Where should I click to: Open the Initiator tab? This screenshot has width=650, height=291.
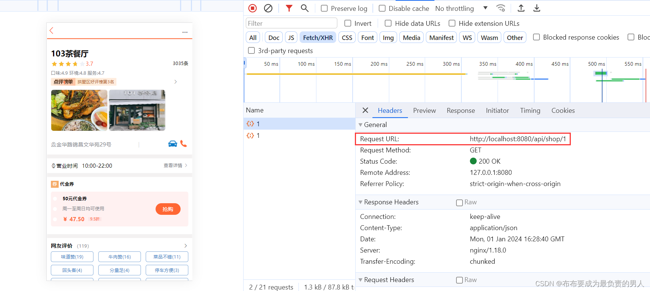tap(497, 111)
